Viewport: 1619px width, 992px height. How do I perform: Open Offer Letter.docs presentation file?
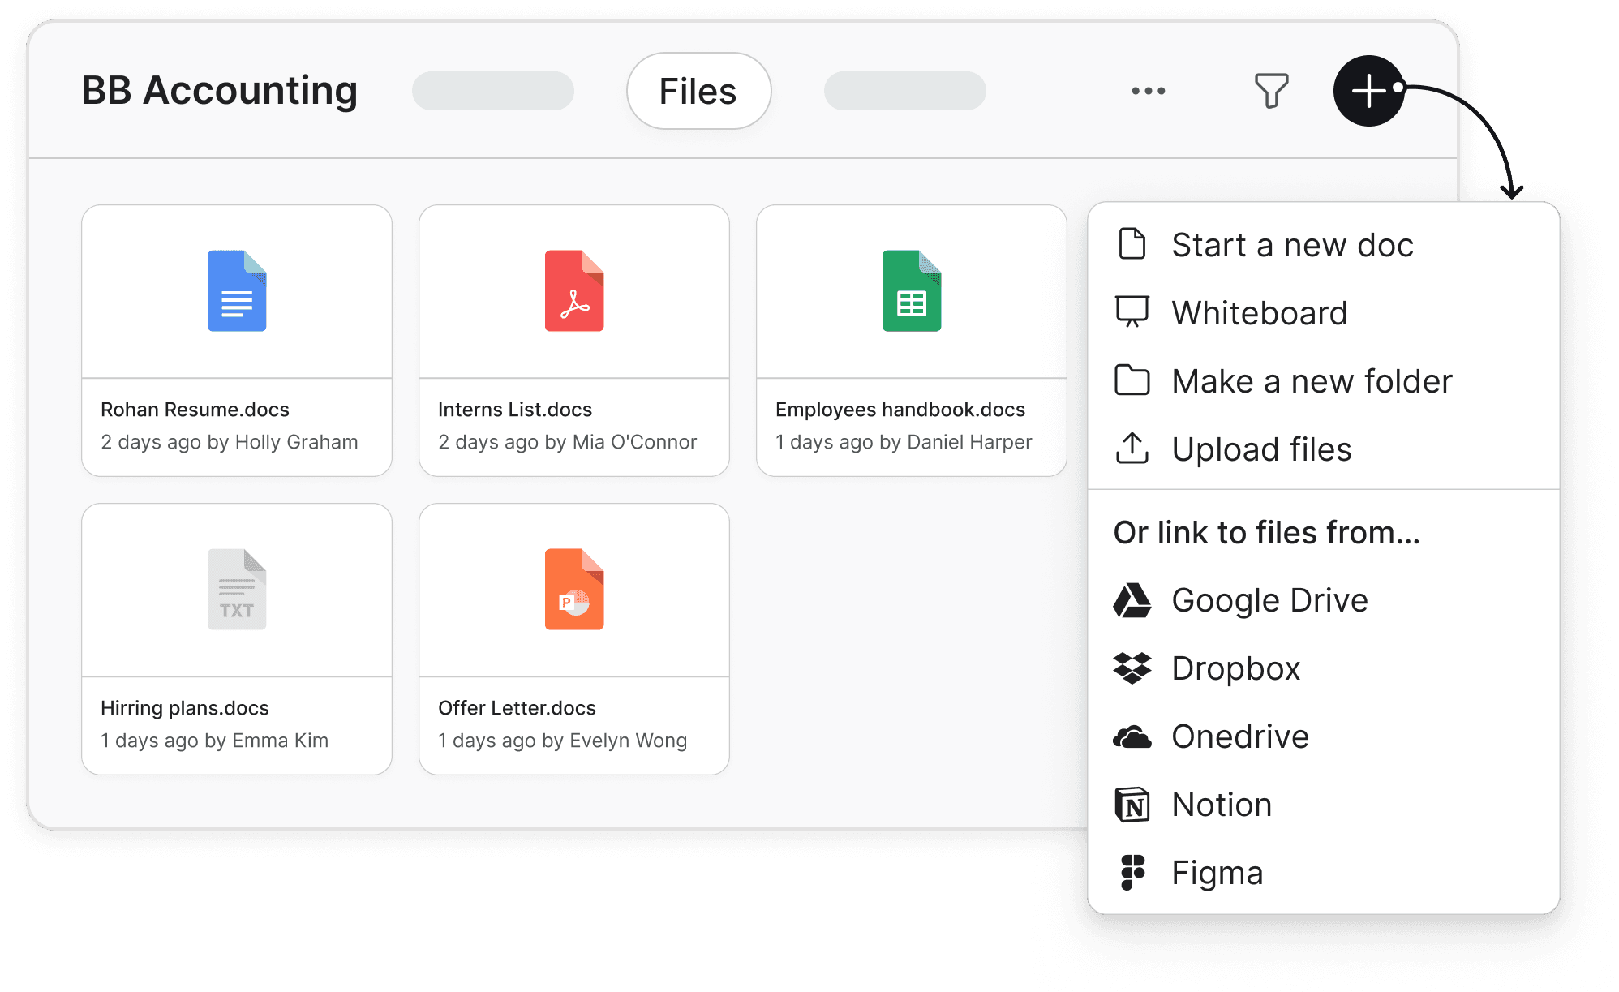[x=573, y=639]
